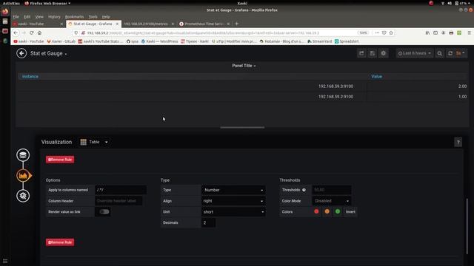Open the Unit dropdown showing short

[233, 212]
